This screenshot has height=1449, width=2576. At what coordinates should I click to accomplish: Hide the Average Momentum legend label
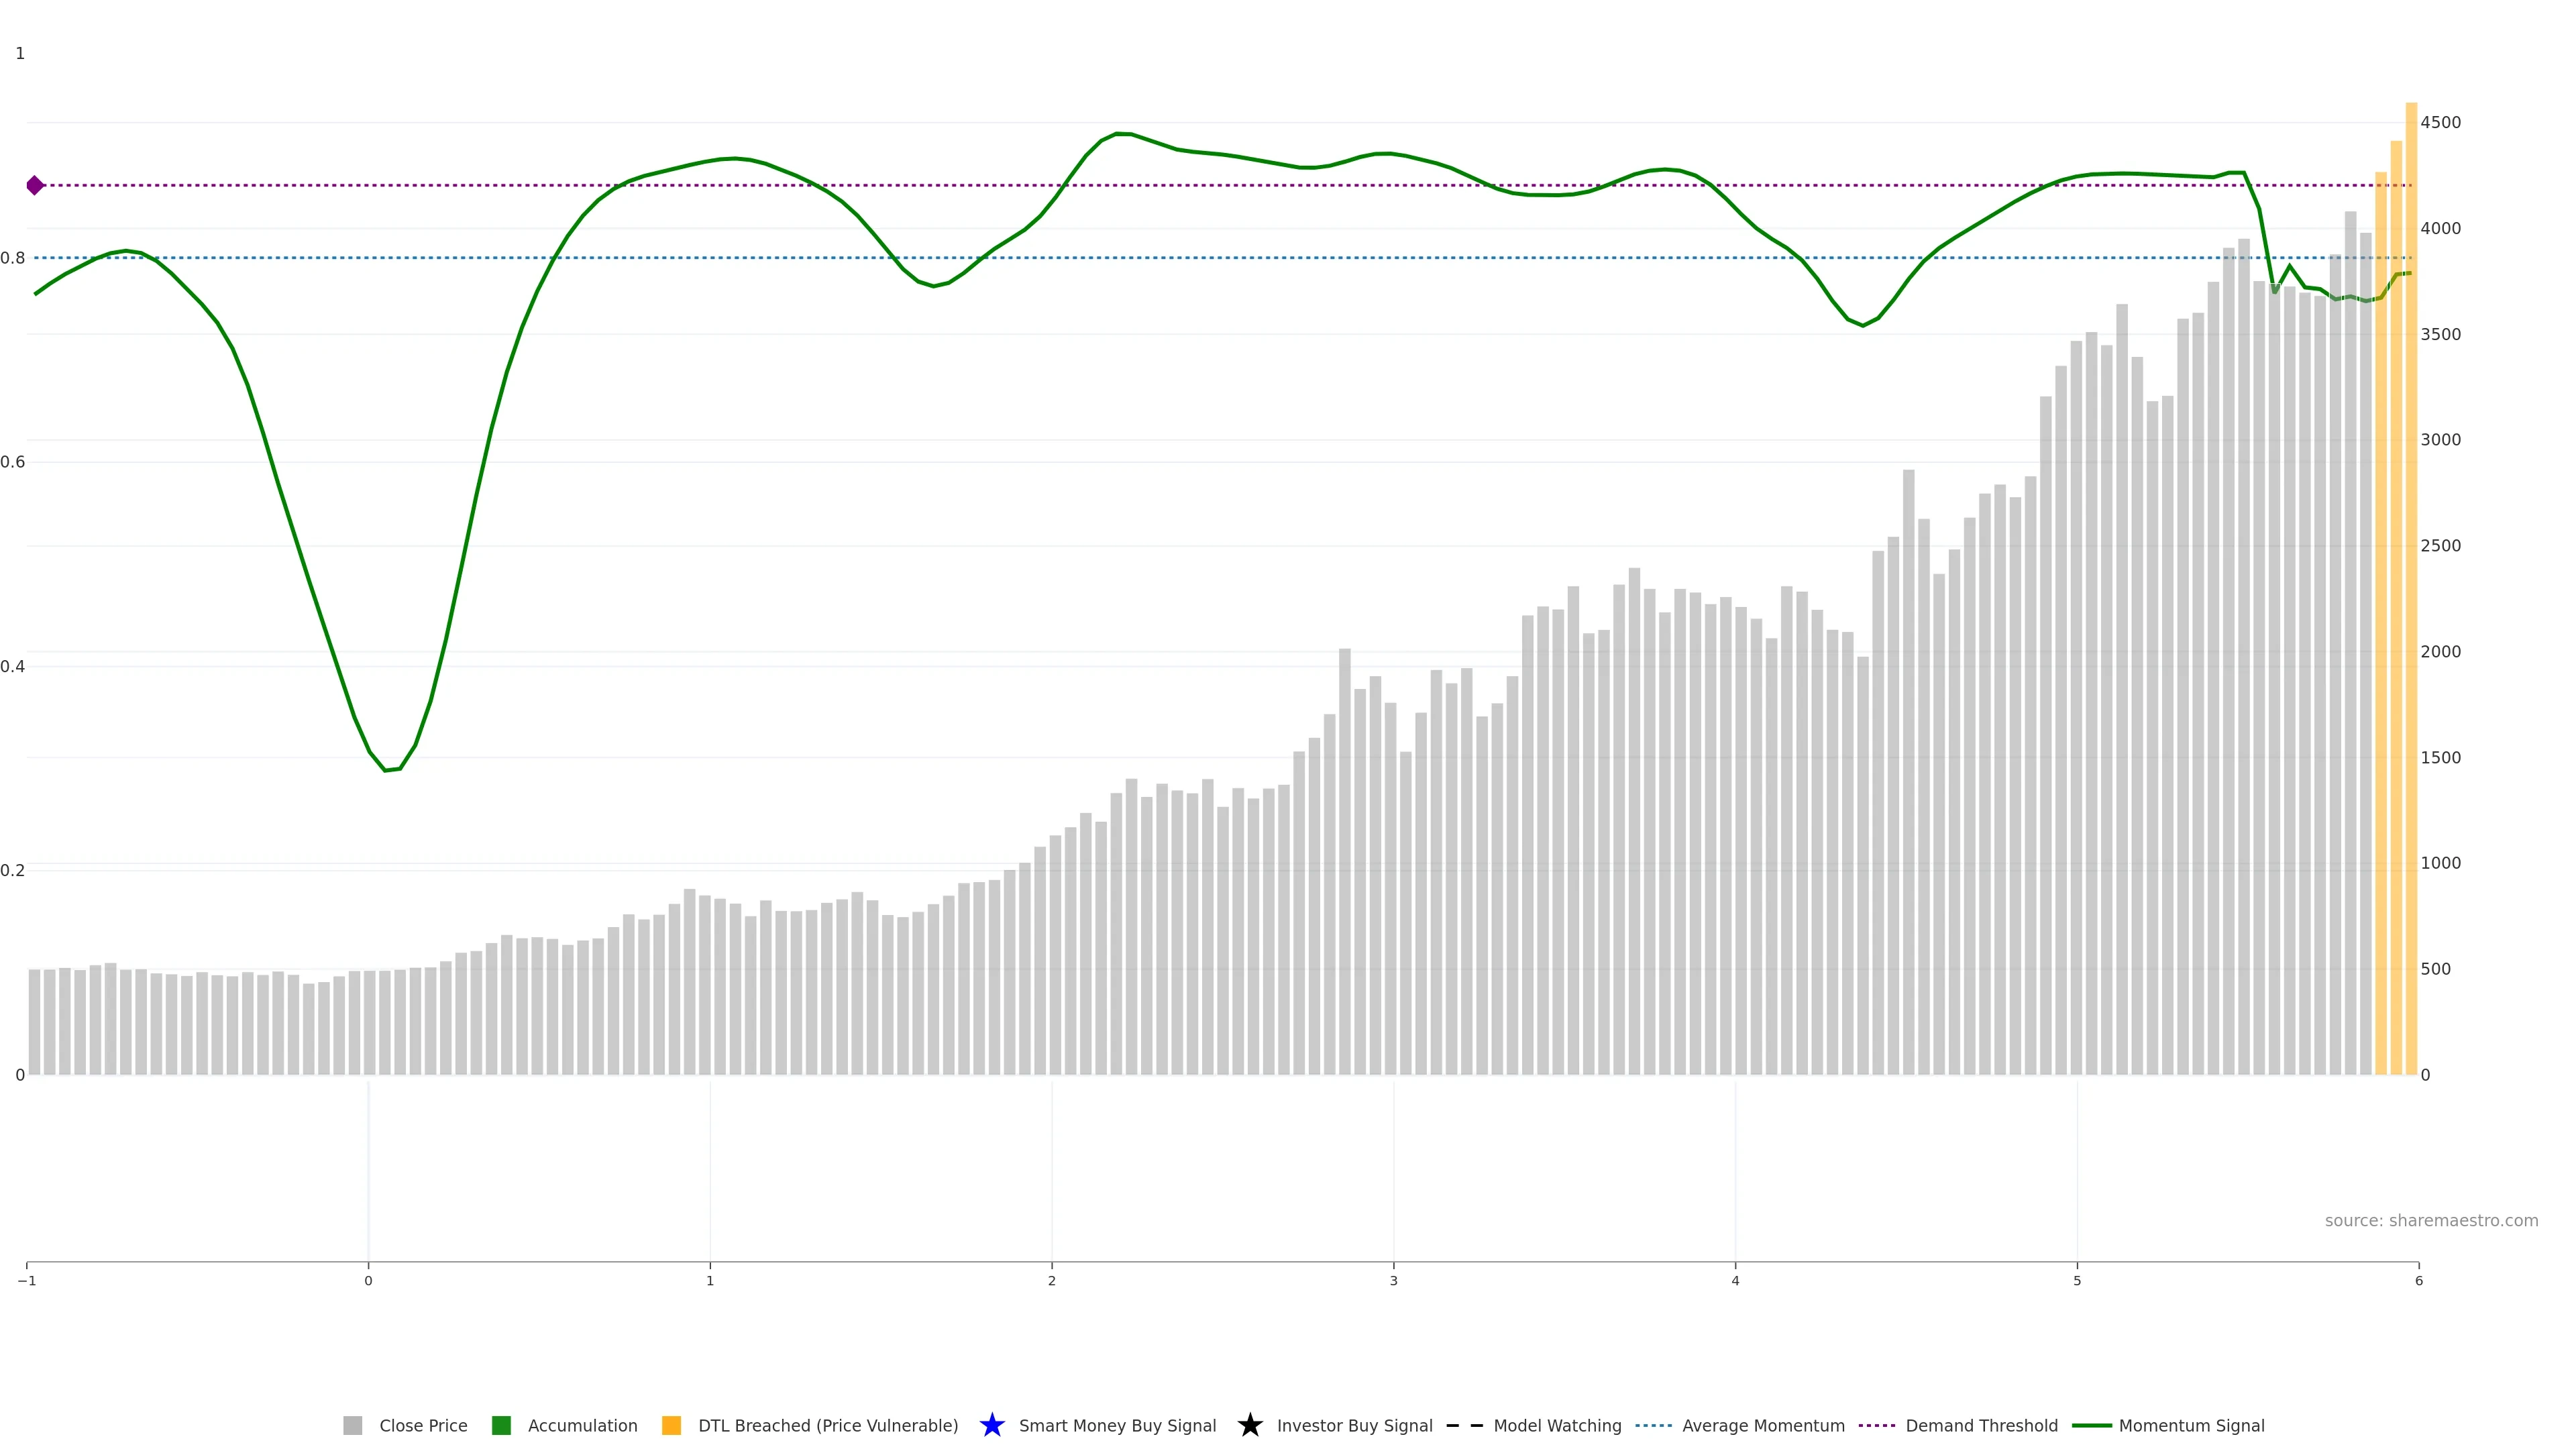[x=1763, y=1425]
